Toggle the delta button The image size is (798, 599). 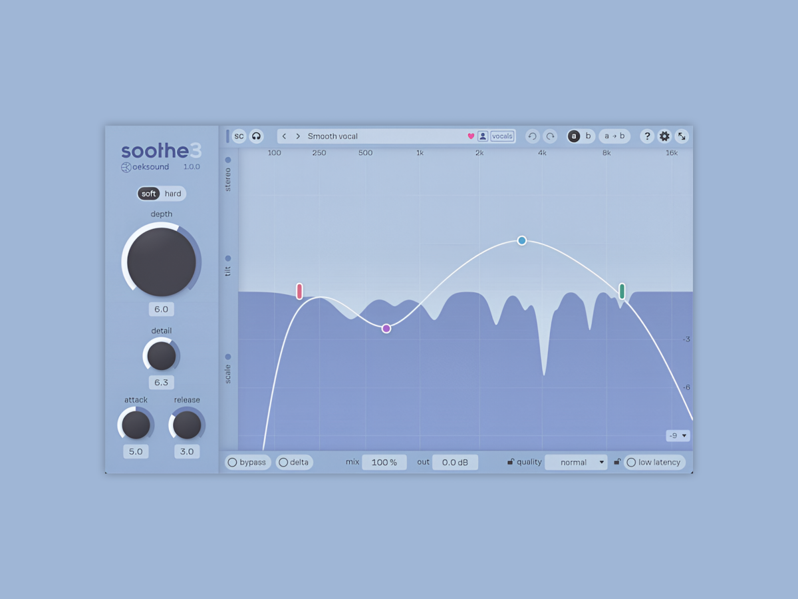pos(294,463)
